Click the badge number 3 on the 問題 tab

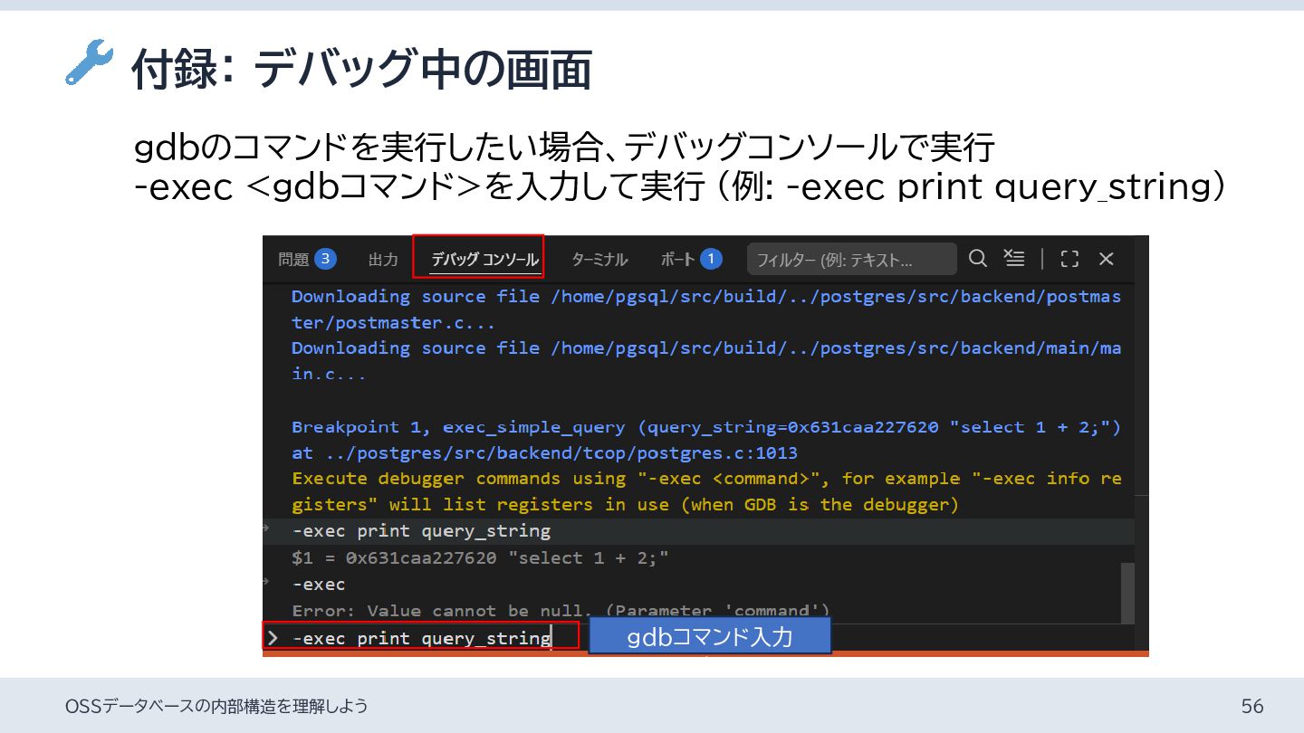(x=326, y=260)
